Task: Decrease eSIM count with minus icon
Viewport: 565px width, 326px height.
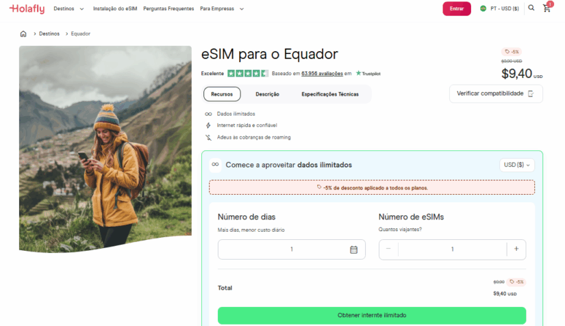Action: tap(388, 249)
